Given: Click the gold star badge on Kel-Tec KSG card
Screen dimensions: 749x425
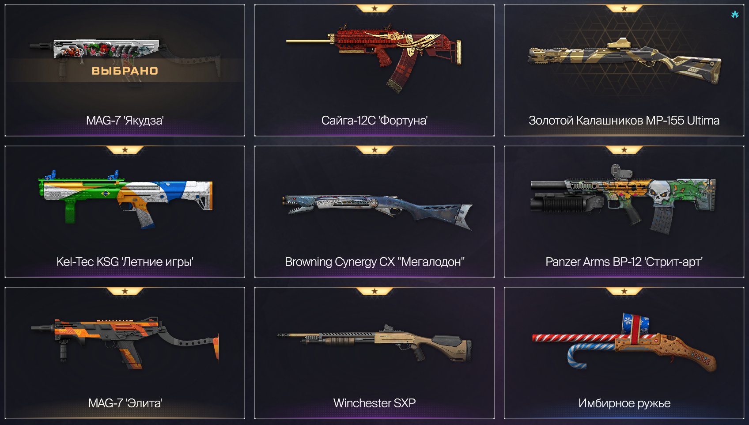Looking at the screenshot, I should [125, 150].
